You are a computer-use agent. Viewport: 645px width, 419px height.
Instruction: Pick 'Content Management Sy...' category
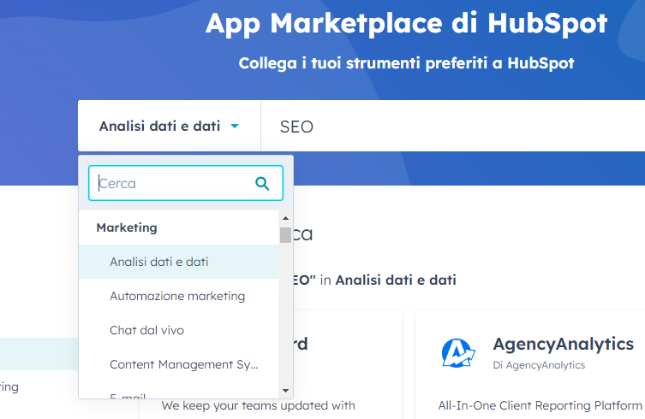click(178, 364)
